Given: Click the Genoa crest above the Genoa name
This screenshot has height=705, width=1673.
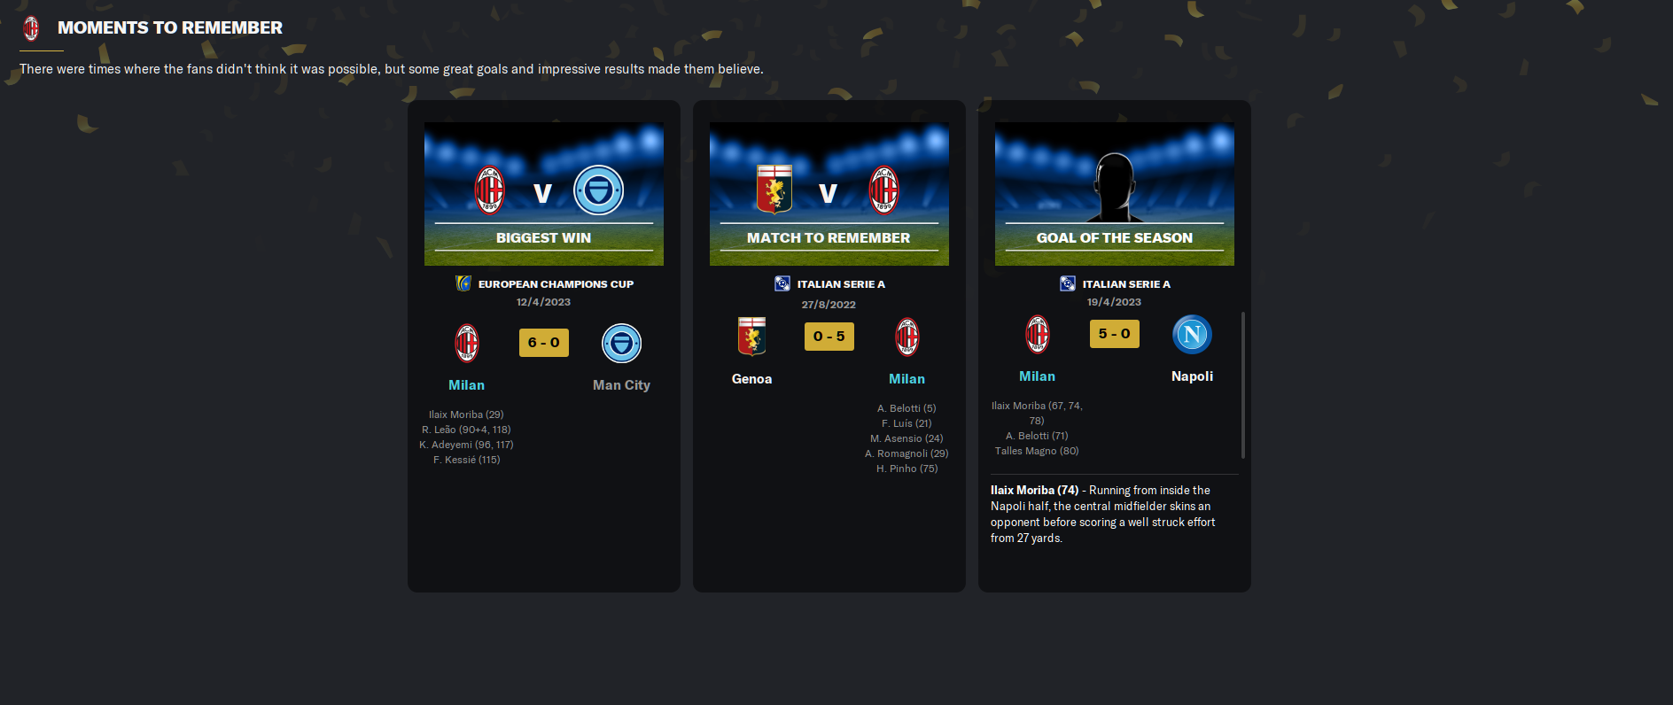Looking at the screenshot, I should (751, 337).
